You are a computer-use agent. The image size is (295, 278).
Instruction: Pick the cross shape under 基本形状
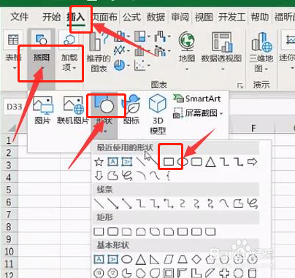pyautogui.click(x=224, y=273)
